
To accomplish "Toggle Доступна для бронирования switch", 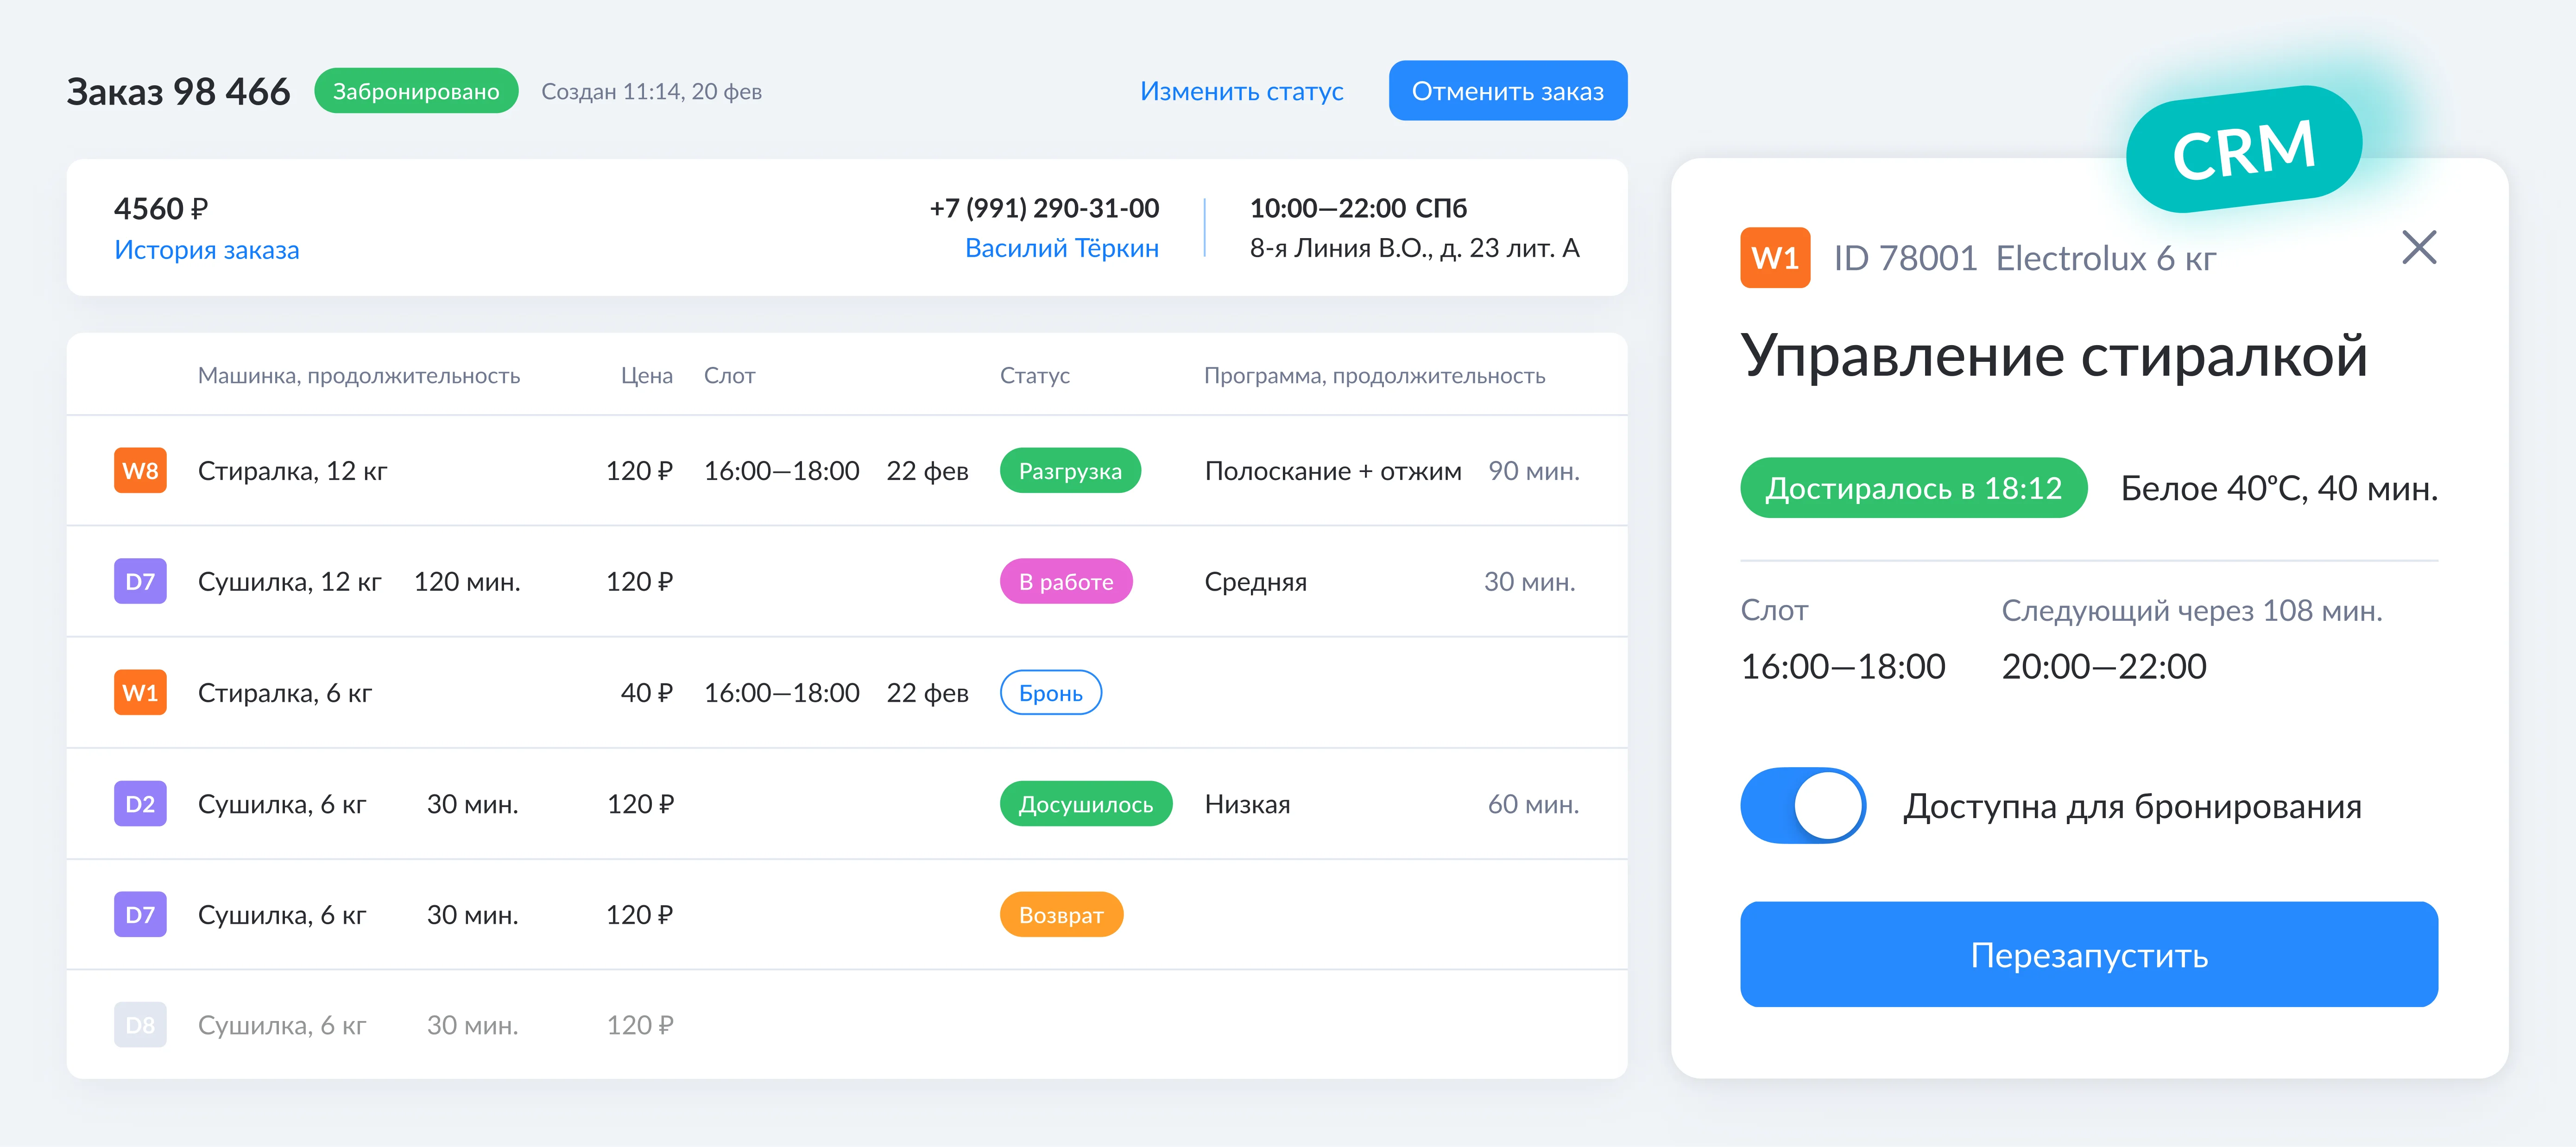I will click(x=1803, y=805).
